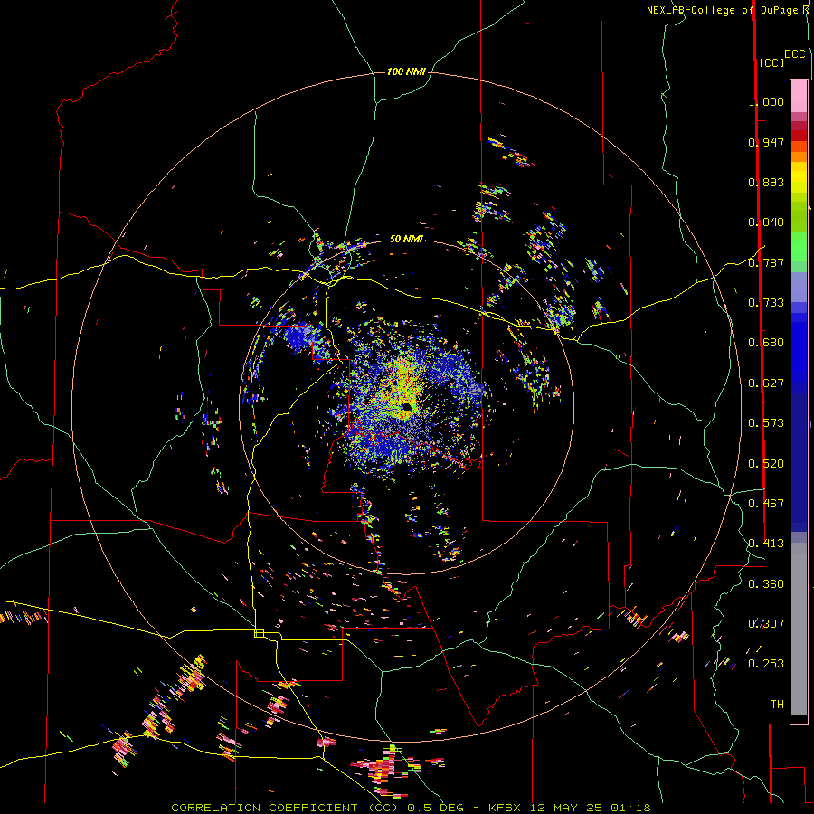
Task: Select the 0.733 scale value
Action: point(766,303)
